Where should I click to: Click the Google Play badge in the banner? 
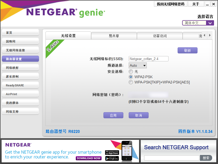pos(112,158)
